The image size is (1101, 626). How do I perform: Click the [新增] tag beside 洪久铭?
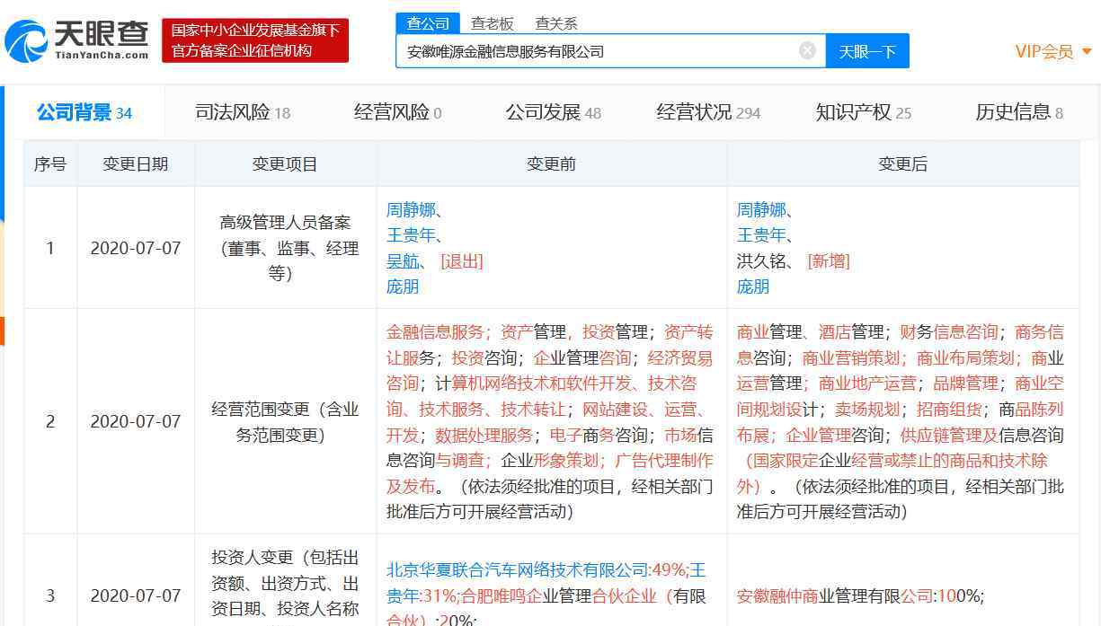click(x=829, y=261)
